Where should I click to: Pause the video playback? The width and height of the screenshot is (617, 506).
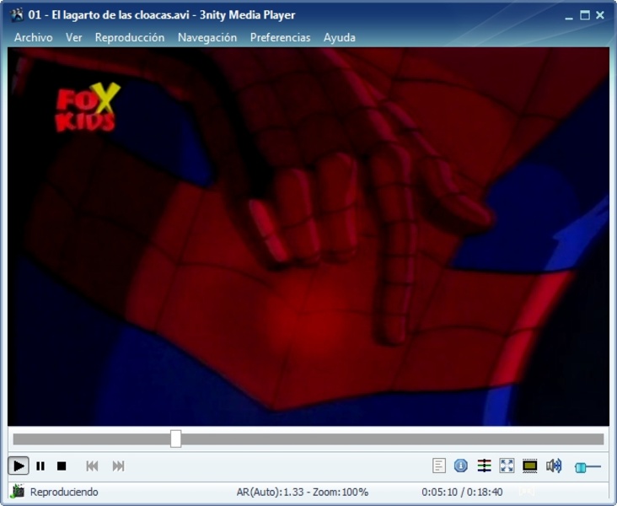click(40, 466)
